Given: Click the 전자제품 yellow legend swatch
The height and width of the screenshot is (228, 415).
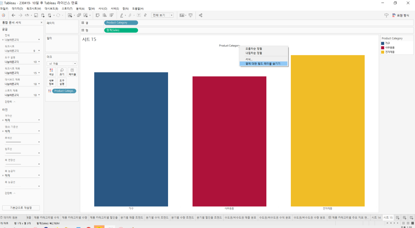Looking at the screenshot, I should pyautogui.click(x=382, y=52).
